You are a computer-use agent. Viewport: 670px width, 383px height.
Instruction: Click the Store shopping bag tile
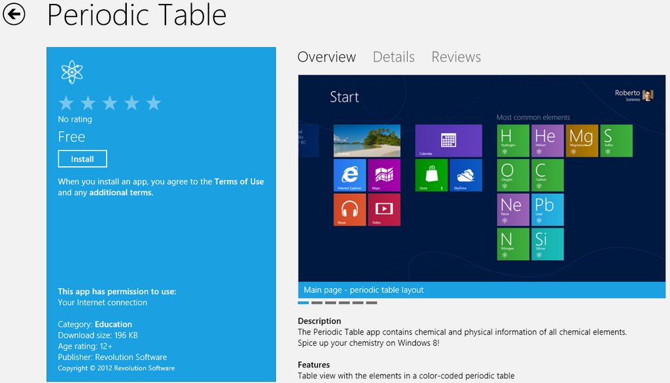pyautogui.click(x=431, y=175)
